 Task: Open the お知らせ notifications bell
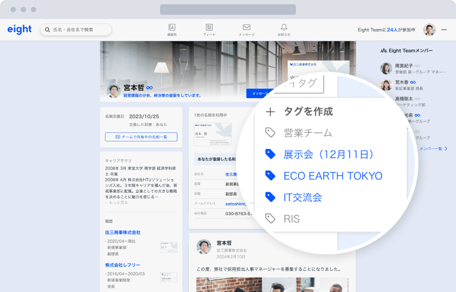[x=284, y=29]
